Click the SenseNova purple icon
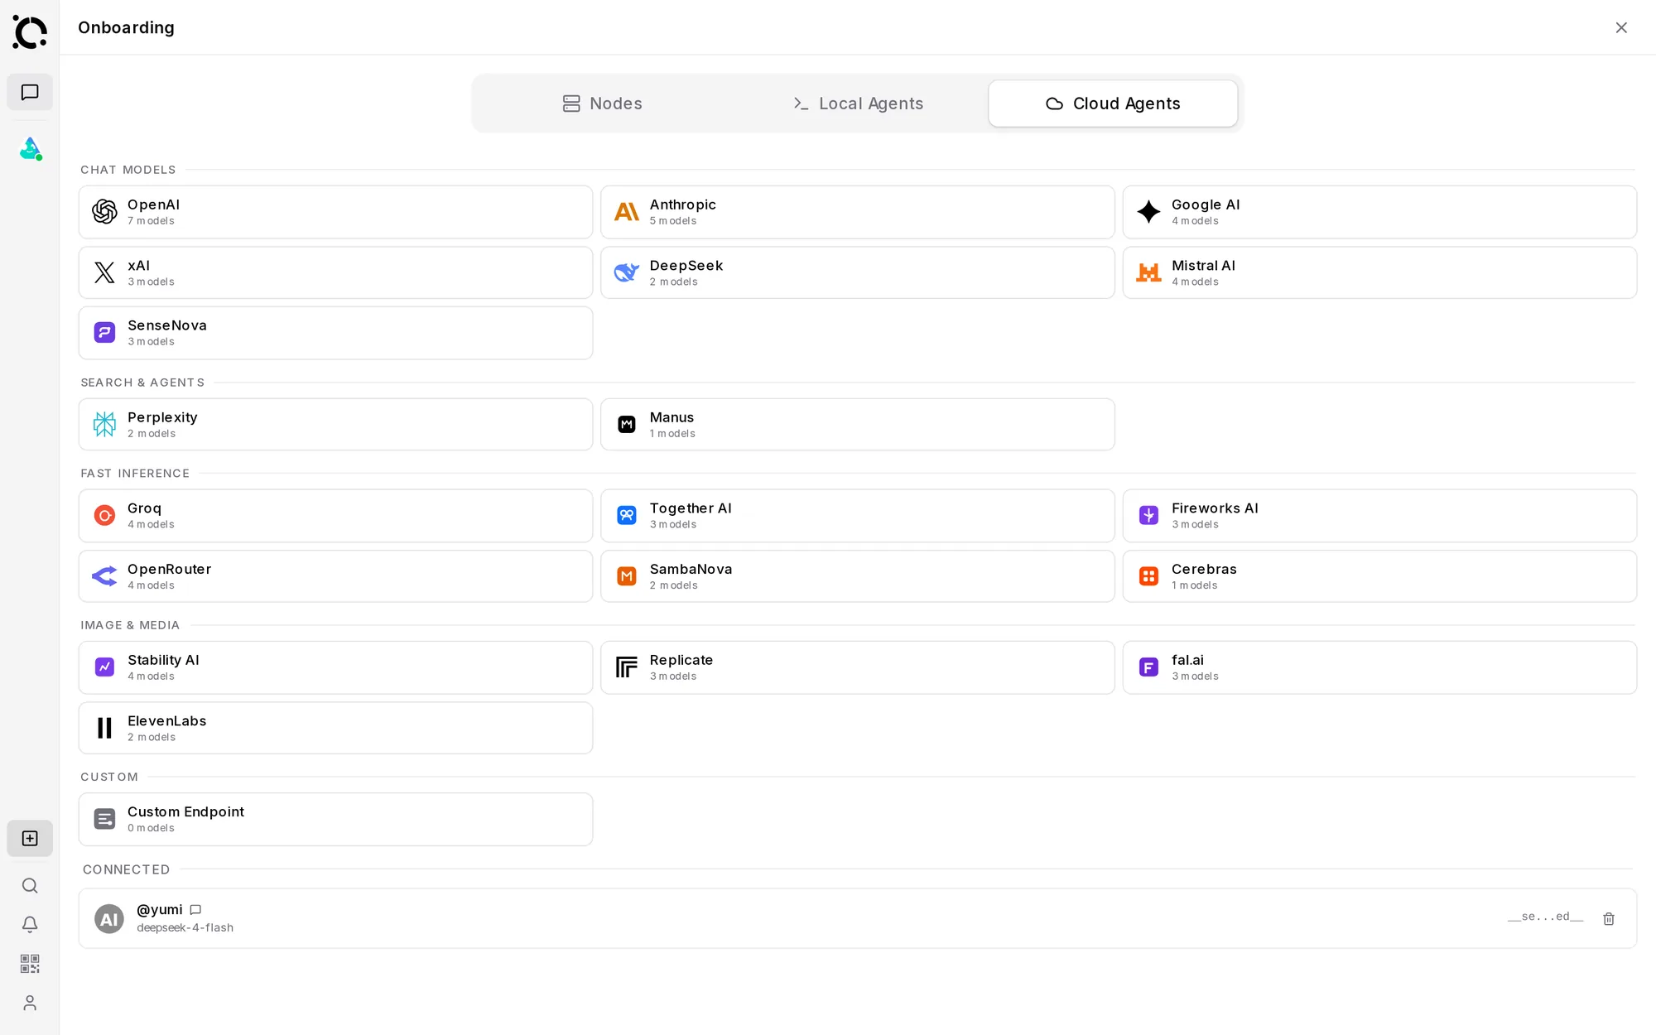 point(104,333)
